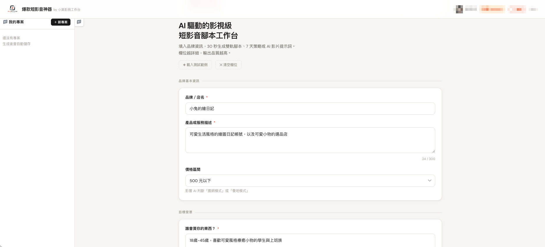Image resolution: width=545 pixels, height=247 pixels.
Task: Load the test example with 載入測試範例
Action: click(x=195, y=65)
